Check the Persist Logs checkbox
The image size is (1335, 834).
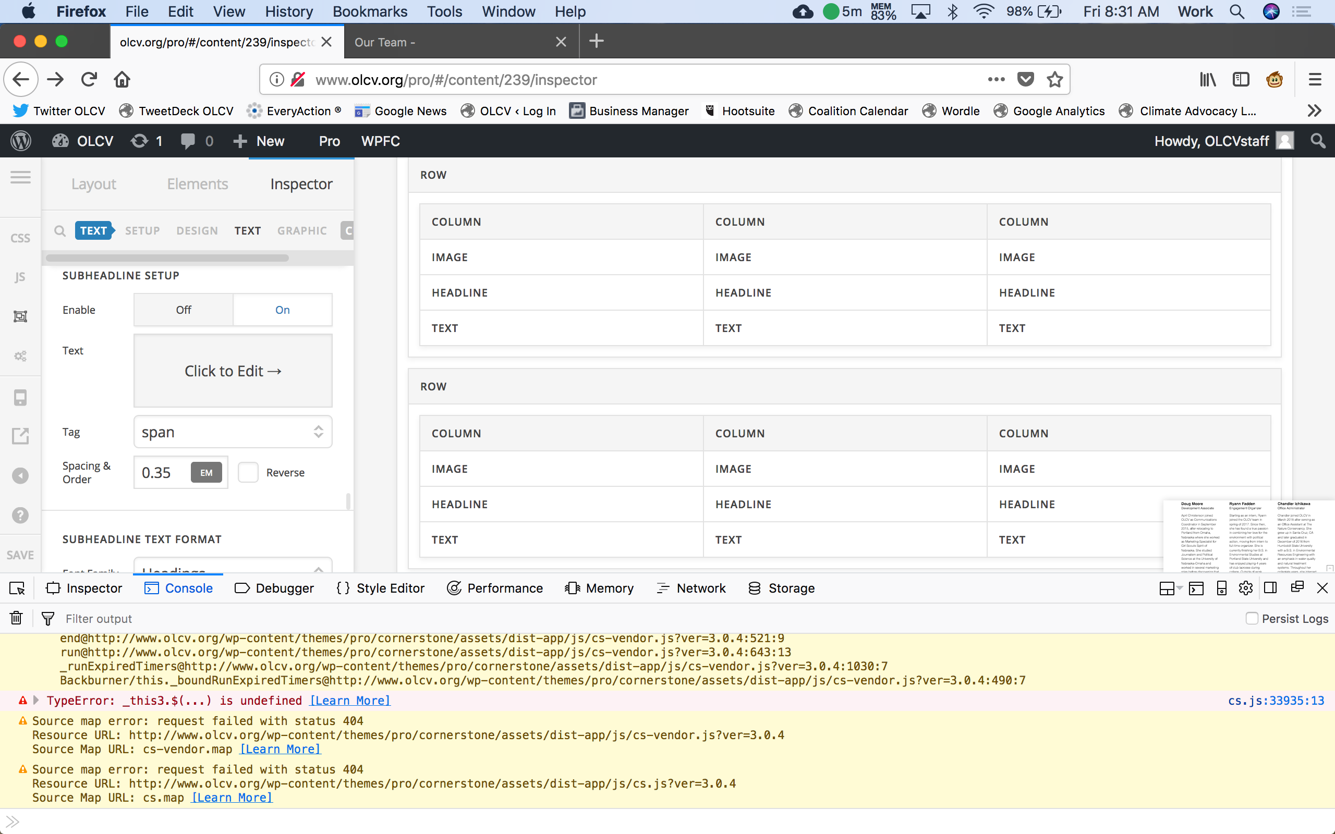1251,618
